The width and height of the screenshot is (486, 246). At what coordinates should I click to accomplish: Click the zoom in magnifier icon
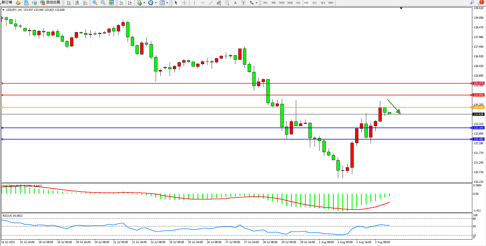pos(95,3)
